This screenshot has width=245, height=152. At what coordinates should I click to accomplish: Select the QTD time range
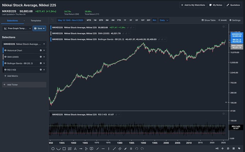[101, 20]
